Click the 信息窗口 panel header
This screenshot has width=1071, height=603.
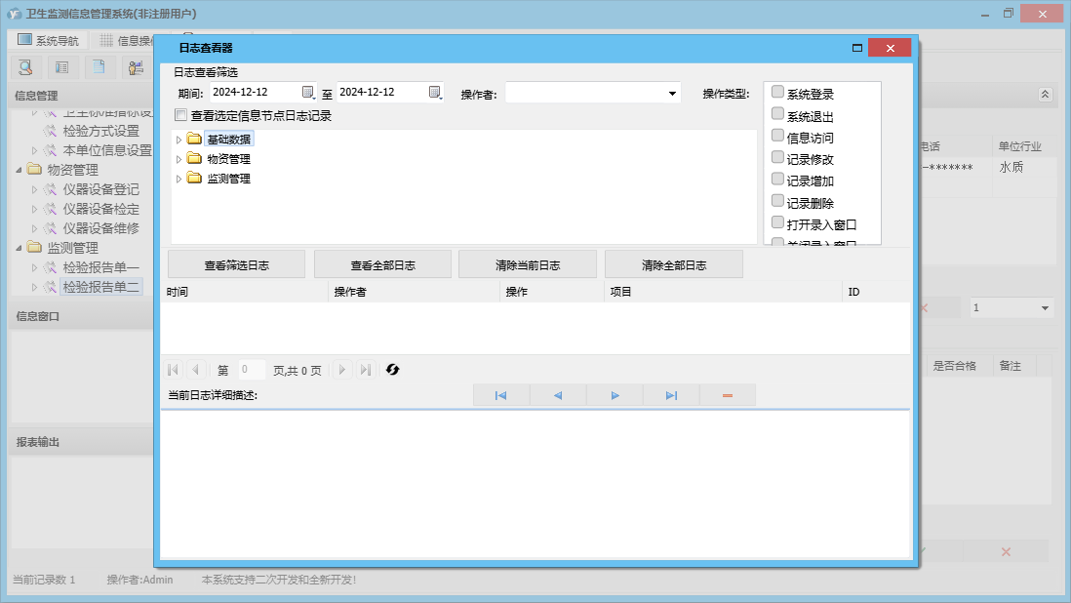click(x=81, y=316)
